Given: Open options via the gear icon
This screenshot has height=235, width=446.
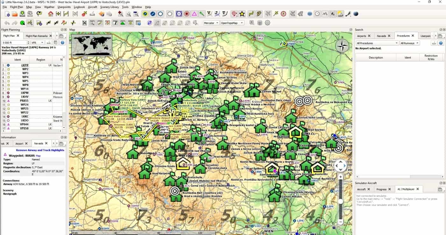Looking at the screenshot, I should coord(267,23).
